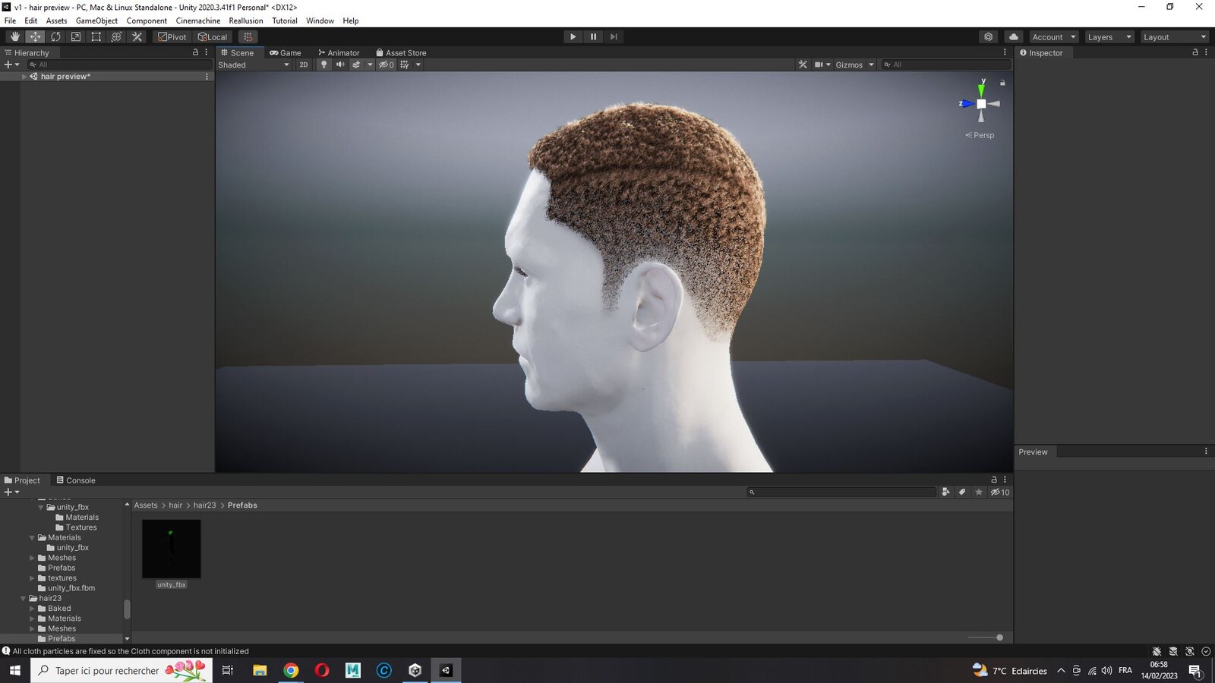This screenshot has width=1215, height=683.
Task: Click hair23 in the breadcrumb path
Action: tap(204, 505)
